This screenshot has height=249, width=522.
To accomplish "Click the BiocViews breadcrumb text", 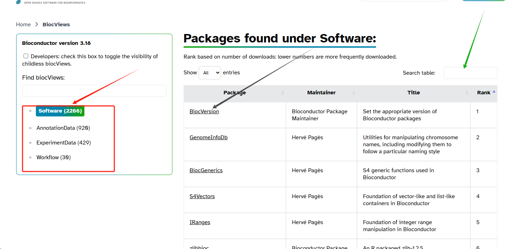I will click(x=56, y=24).
